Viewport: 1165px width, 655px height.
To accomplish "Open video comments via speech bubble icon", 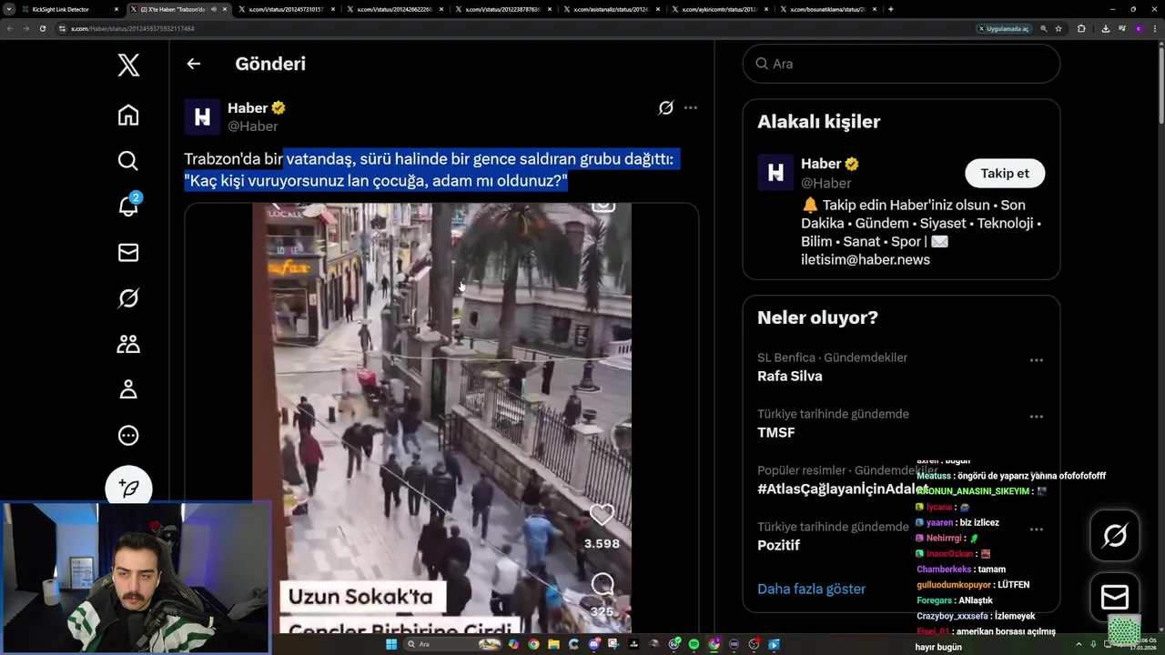I will (x=602, y=584).
